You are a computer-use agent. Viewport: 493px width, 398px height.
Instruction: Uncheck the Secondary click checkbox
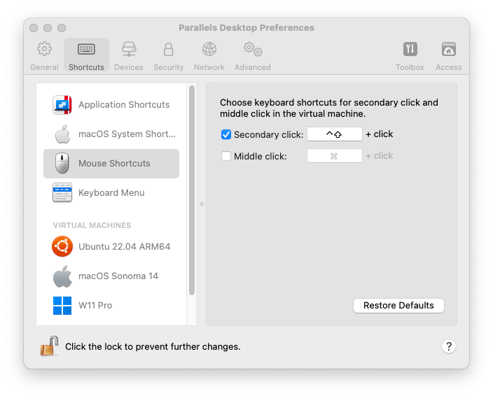[x=226, y=134]
